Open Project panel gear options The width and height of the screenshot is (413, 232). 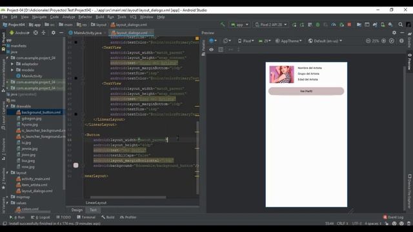pyautogui.click(x=53, y=33)
